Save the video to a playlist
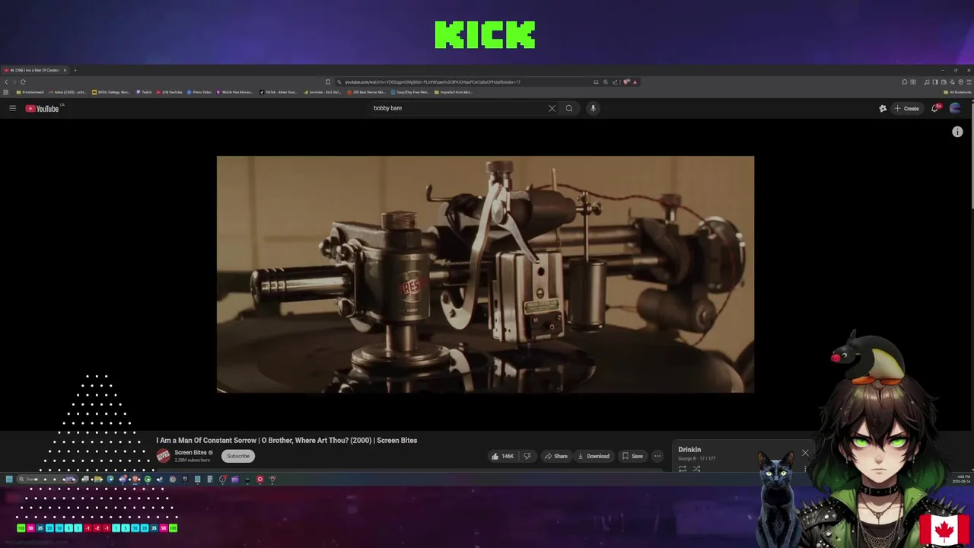 pos(632,456)
